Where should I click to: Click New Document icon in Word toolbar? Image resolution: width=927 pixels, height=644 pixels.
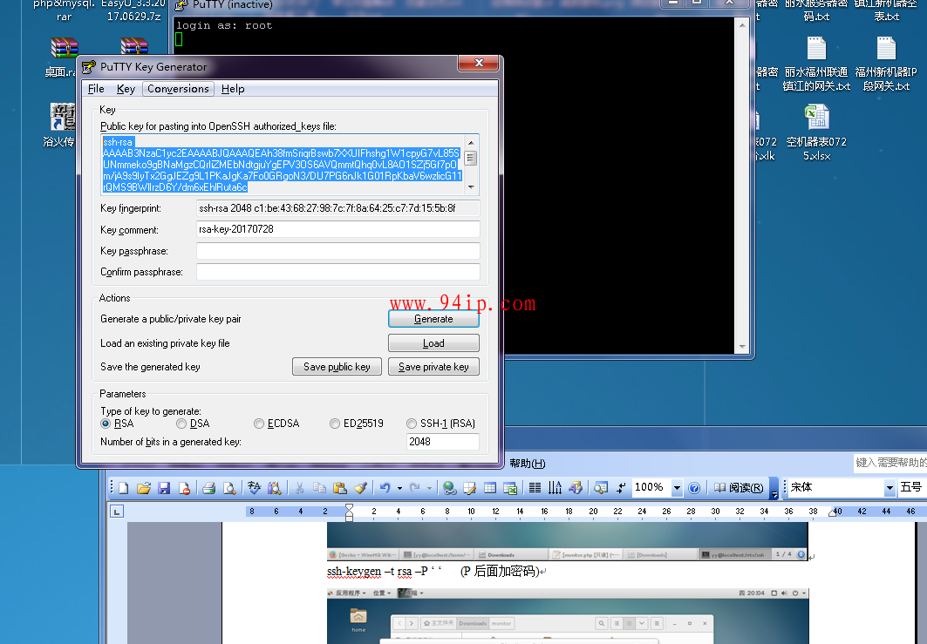124,488
